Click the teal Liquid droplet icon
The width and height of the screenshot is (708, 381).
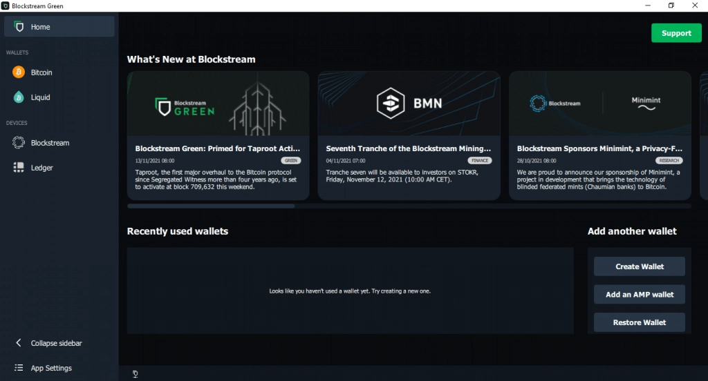pos(19,97)
